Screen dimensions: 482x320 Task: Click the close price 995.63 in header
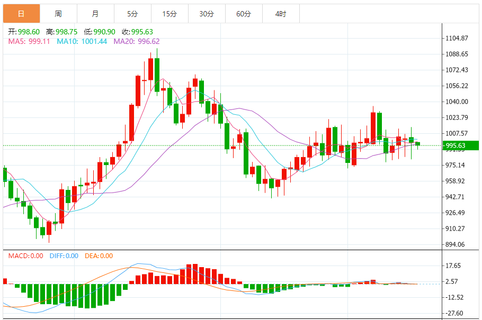click(142, 32)
